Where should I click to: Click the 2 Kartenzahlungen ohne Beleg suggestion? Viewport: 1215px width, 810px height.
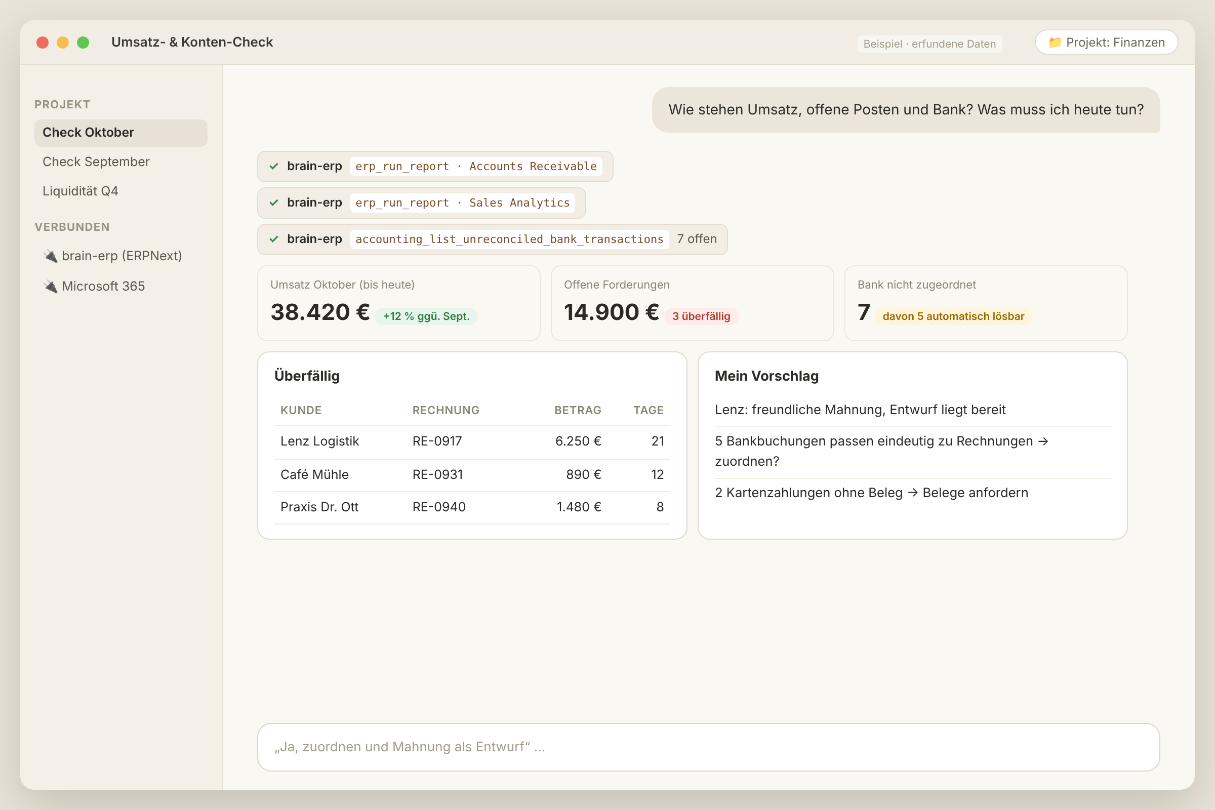[x=912, y=493]
